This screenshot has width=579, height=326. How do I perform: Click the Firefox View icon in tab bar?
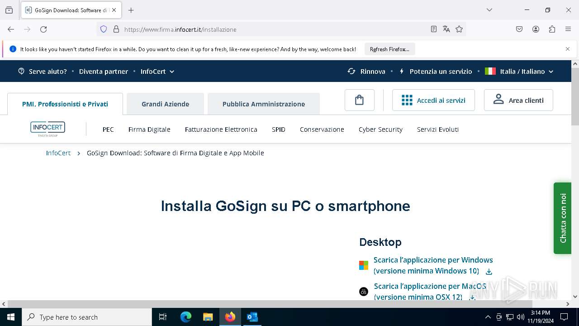pyautogui.click(x=9, y=10)
